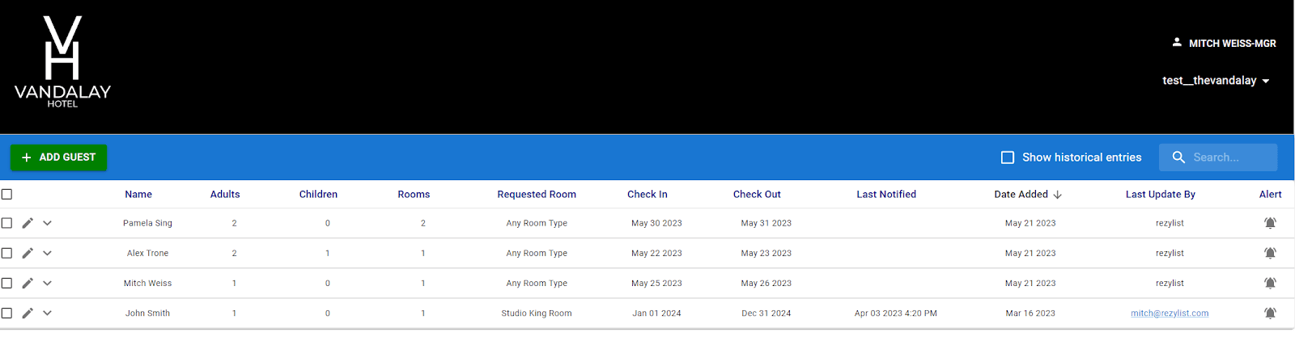
Task: Sort by the Requested Room column
Action: click(537, 194)
